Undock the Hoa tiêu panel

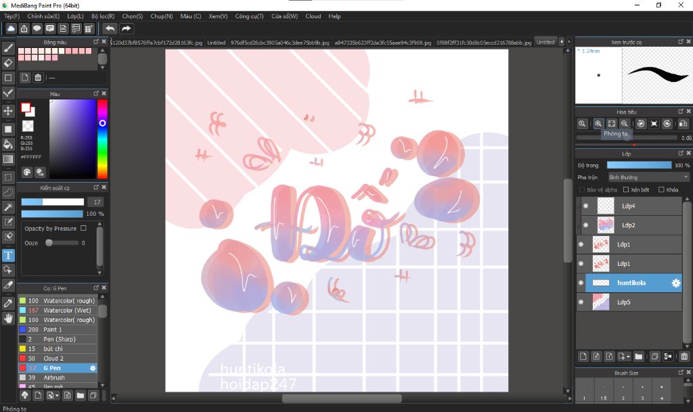(681, 111)
